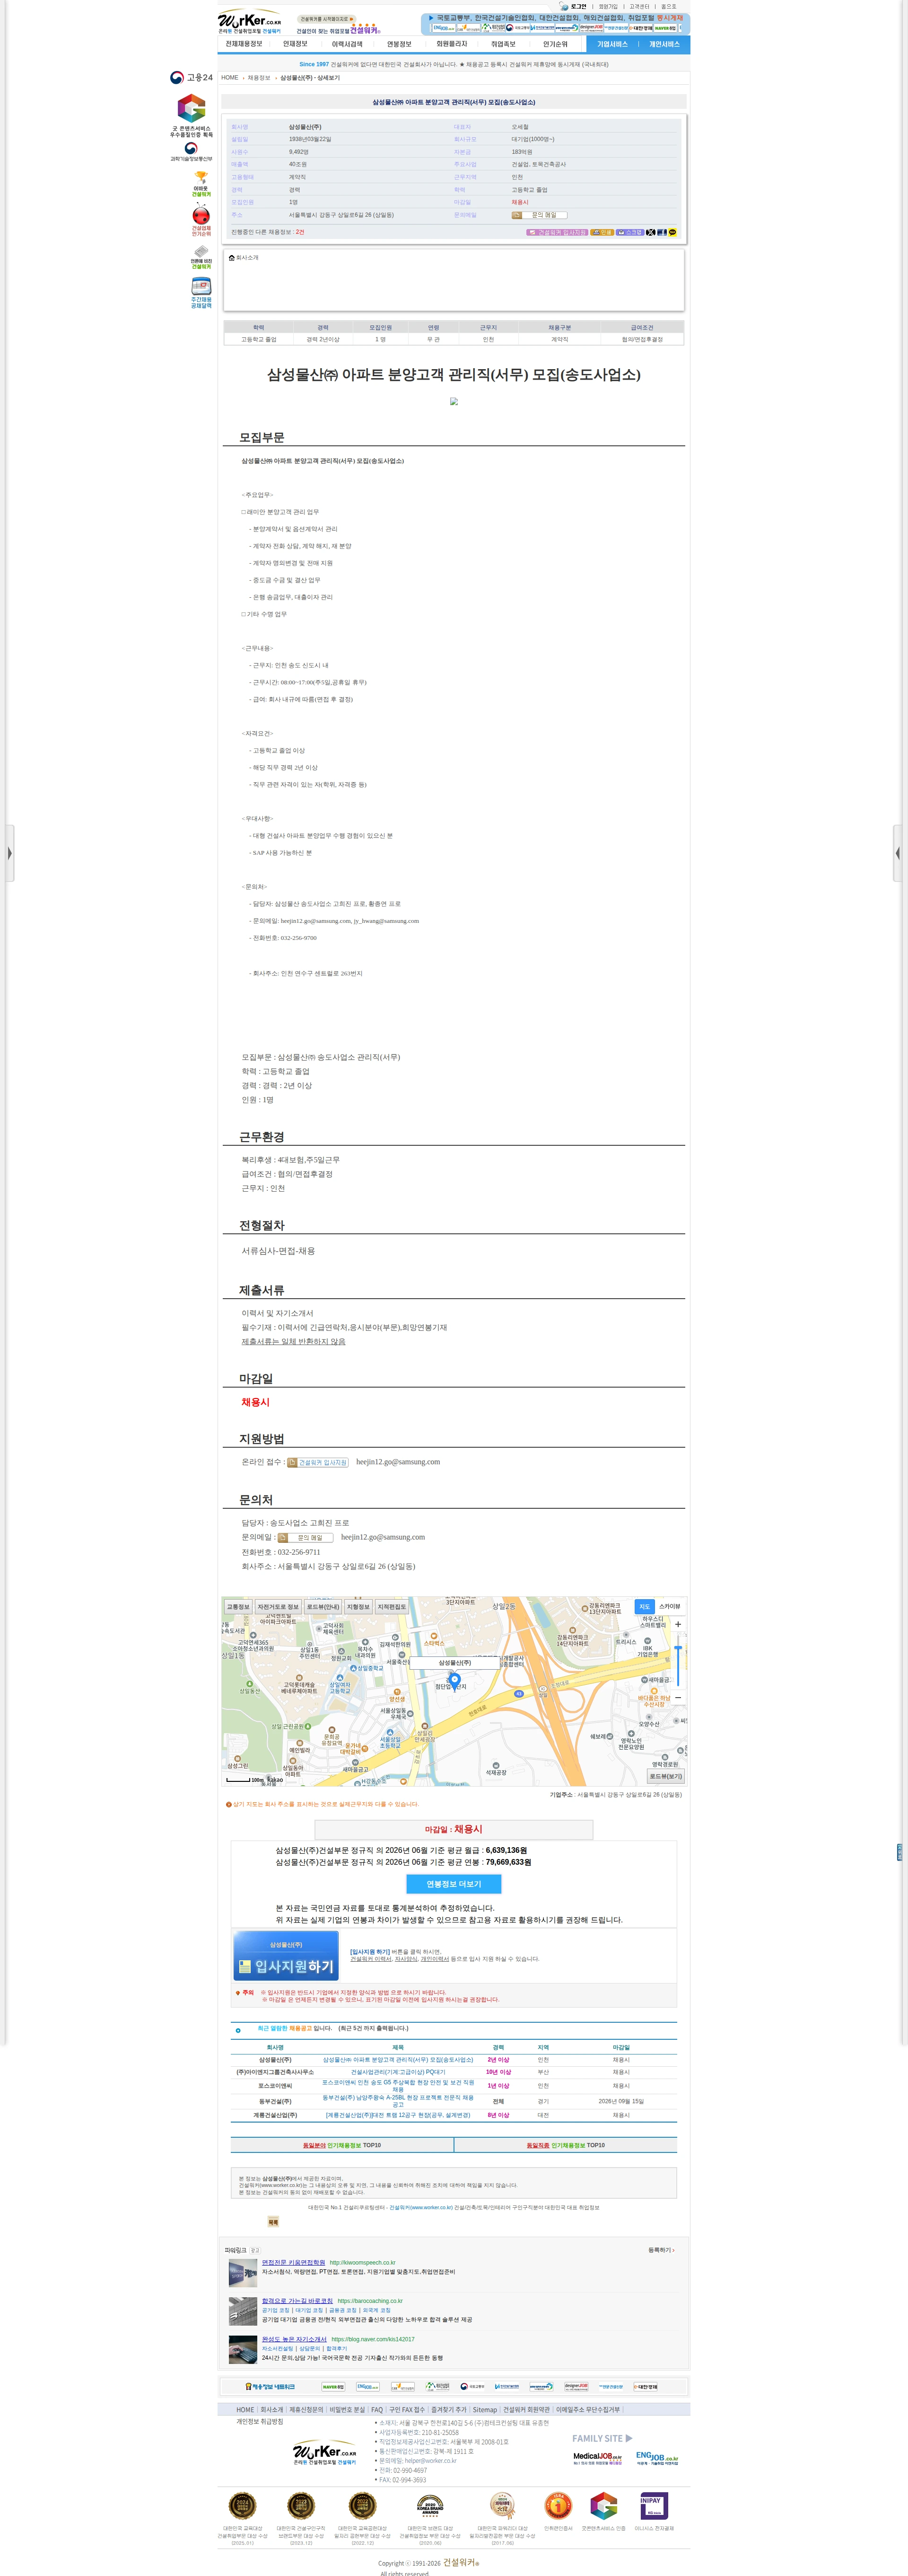
Task: Open 동일분야 인기채용정보 TOP10 tab
Action: point(341,2145)
